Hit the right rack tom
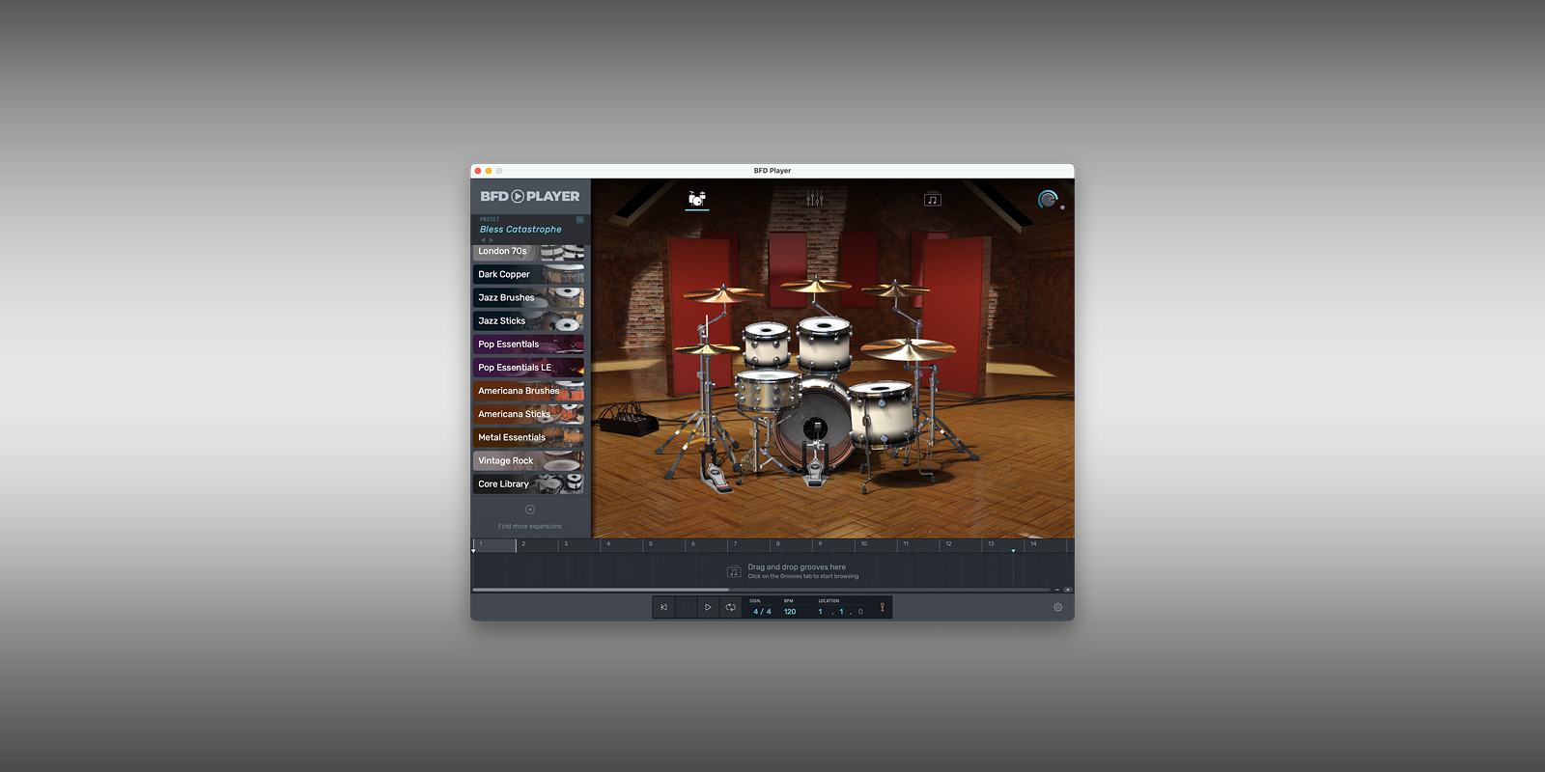The width and height of the screenshot is (1545, 772). point(825,343)
